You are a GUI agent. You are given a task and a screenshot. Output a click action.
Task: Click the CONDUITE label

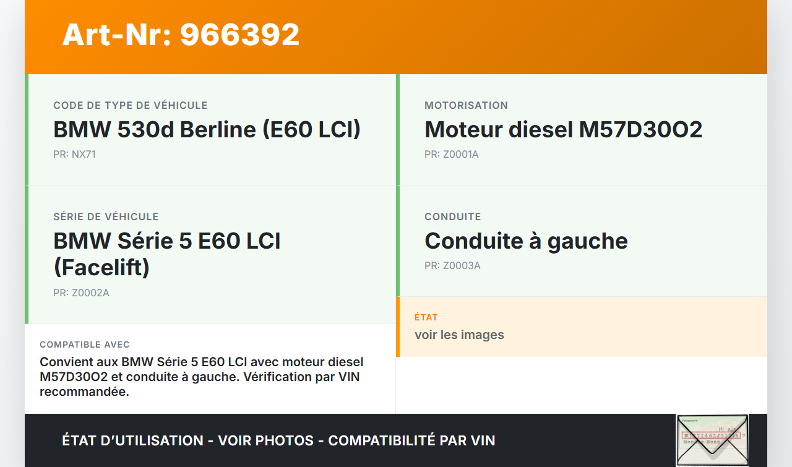pyautogui.click(x=452, y=217)
